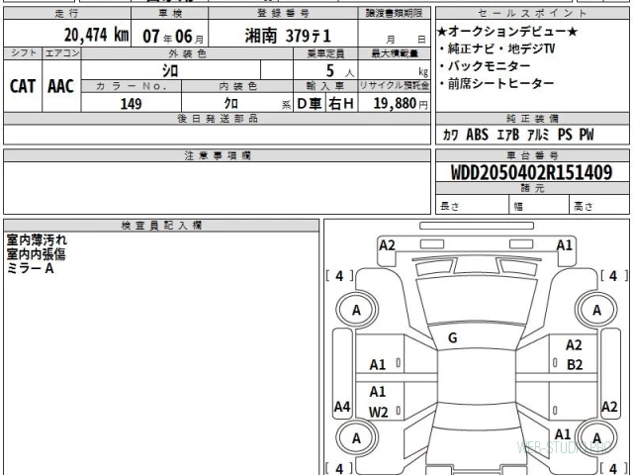Image resolution: width=633 pixels, height=475 pixels.
Task: Click the 検査員記入欄 header
Action: click(x=161, y=226)
